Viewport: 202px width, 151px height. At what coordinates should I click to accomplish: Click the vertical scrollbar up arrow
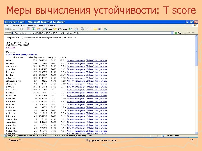click(x=196, y=36)
